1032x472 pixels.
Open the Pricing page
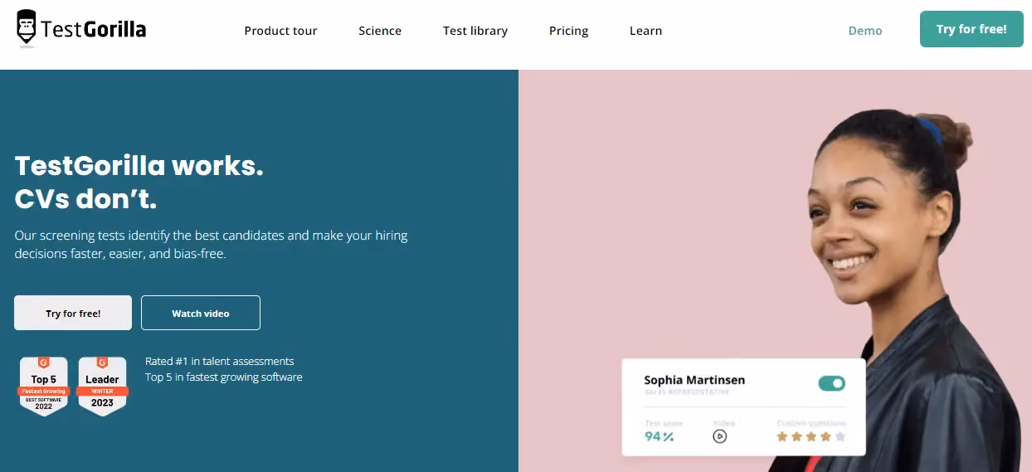pos(568,31)
